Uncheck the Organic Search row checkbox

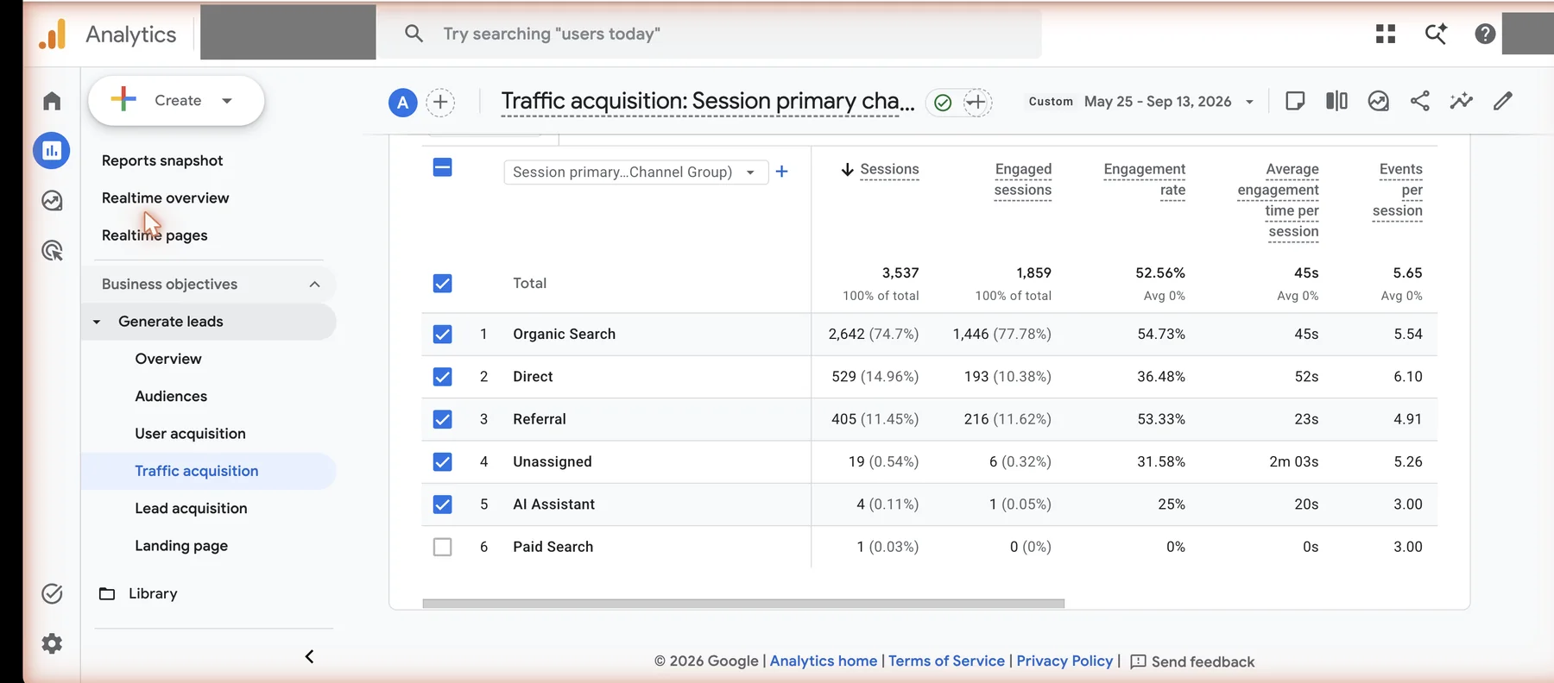coord(442,334)
